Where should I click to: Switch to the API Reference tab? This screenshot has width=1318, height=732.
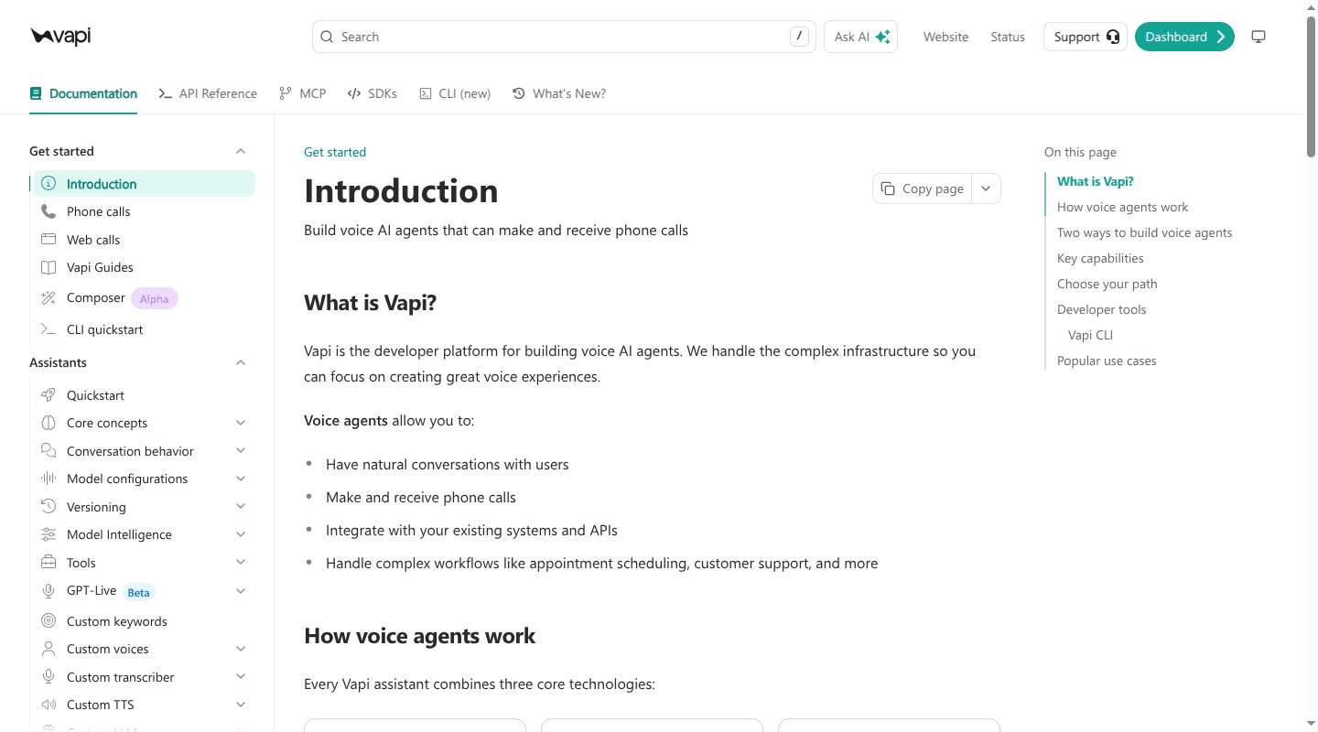[x=208, y=93]
